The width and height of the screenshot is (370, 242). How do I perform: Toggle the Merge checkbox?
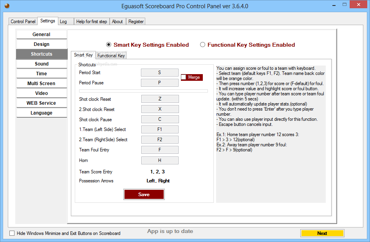[x=184, y=77]
